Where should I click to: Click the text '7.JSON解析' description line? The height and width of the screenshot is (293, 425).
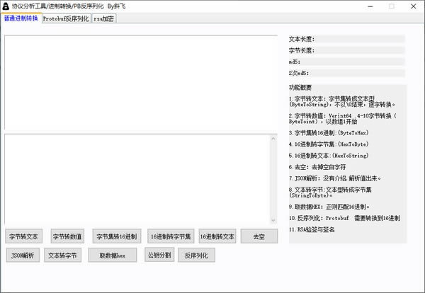pyautogui.click(x=335, y=178)
